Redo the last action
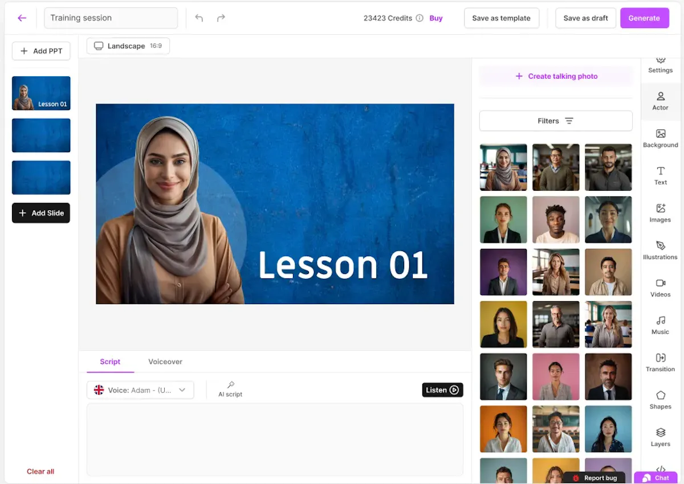 (x=221, y=18)
